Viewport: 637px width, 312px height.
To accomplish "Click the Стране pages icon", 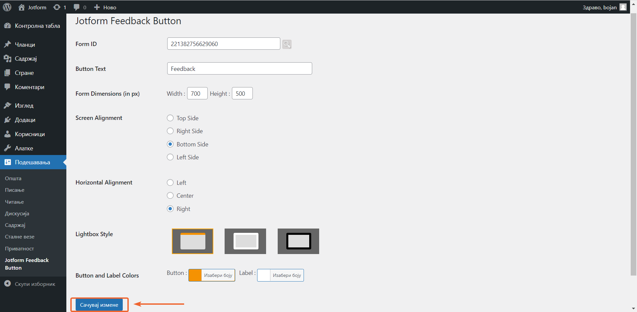I will [x=7, y=73].
